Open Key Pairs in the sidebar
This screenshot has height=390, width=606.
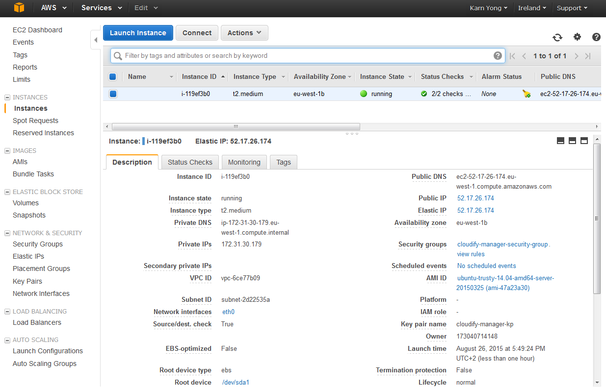(x=27, y=281)
